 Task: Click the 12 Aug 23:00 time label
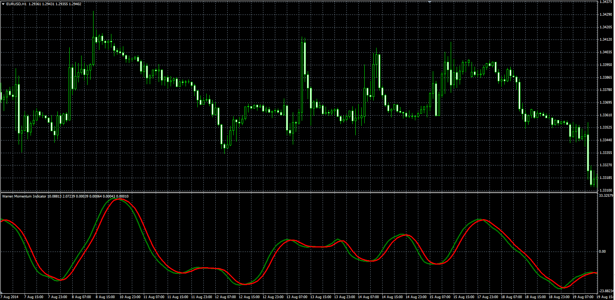(x=273, y=297)
